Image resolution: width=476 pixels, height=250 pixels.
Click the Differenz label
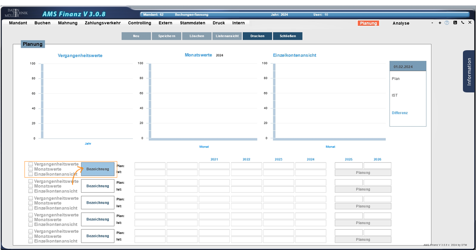[x=399, y=113]
